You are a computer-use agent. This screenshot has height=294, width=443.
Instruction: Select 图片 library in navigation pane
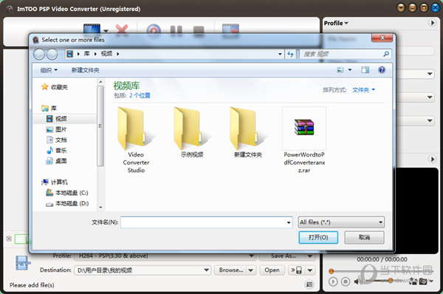(x=57, y=129)
